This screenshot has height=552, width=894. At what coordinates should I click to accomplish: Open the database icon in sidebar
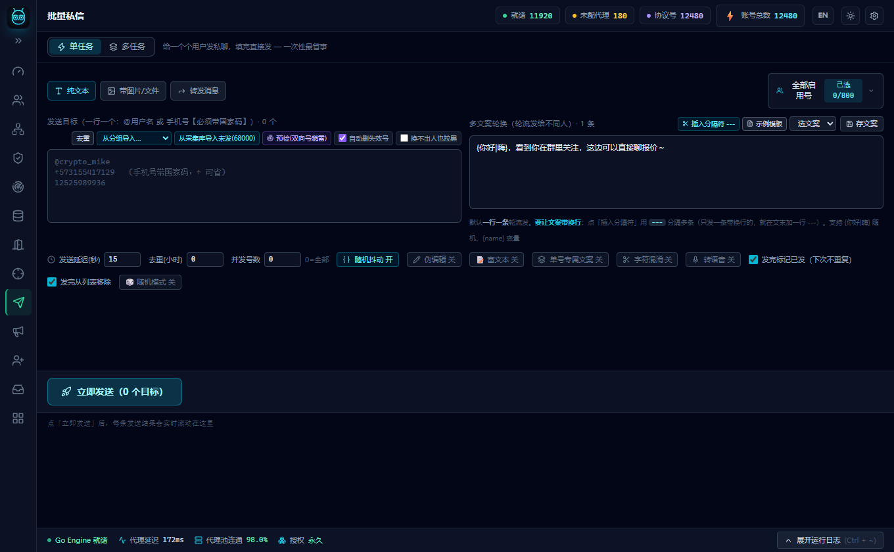click(x=18, y=216)
